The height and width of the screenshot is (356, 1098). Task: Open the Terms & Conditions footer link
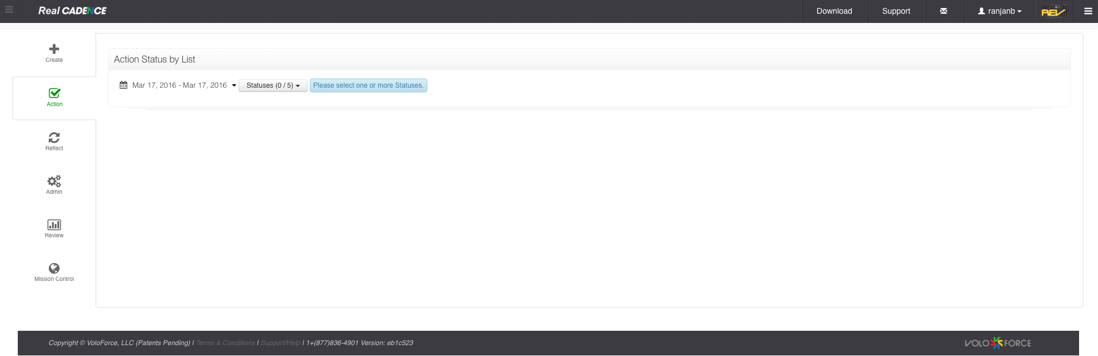tap(225, 343)
